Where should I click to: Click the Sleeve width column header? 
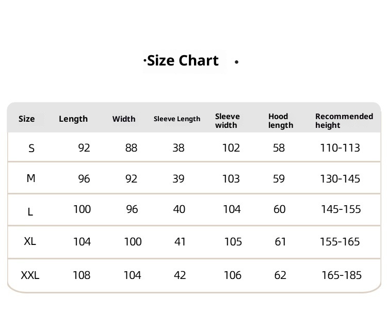(228, 121)
